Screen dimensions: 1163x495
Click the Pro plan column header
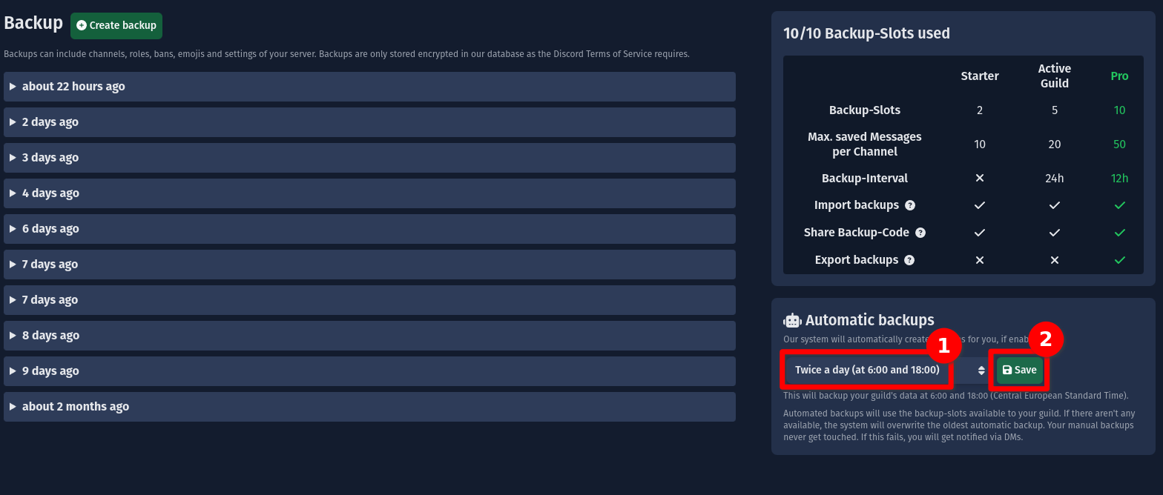pyautogui.click(x=1119, y=76)
